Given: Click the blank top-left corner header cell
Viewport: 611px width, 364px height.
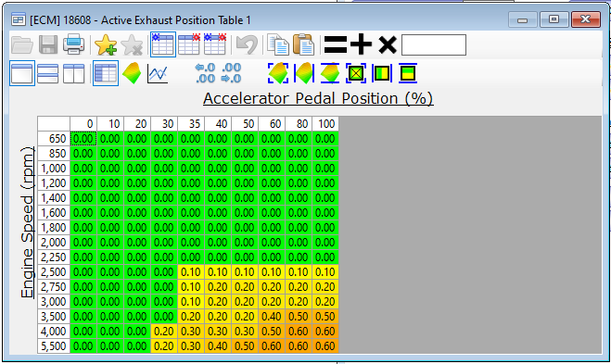Looking at the screenshot, I should 54,124.
